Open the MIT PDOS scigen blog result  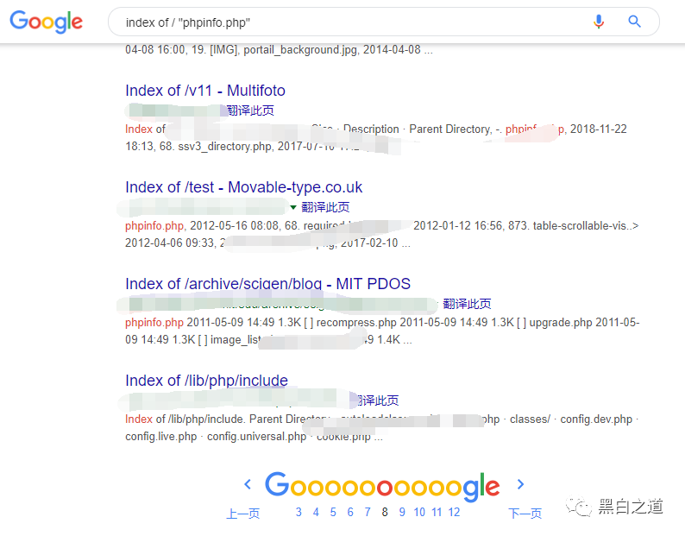[267, 284]
